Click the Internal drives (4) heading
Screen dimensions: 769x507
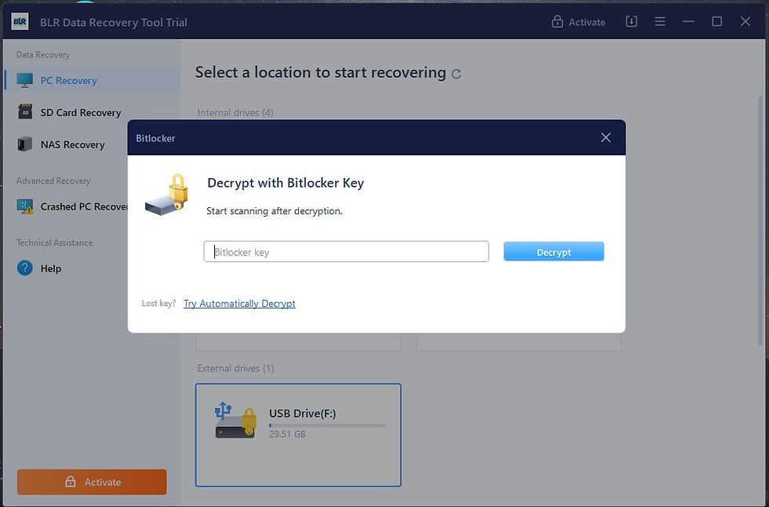pyautogui.click(x=235, y=113)
